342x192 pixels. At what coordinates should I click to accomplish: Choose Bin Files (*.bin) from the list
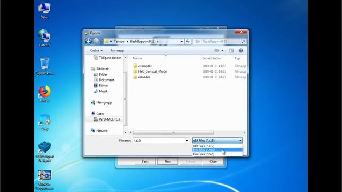[x=217, y=154]
